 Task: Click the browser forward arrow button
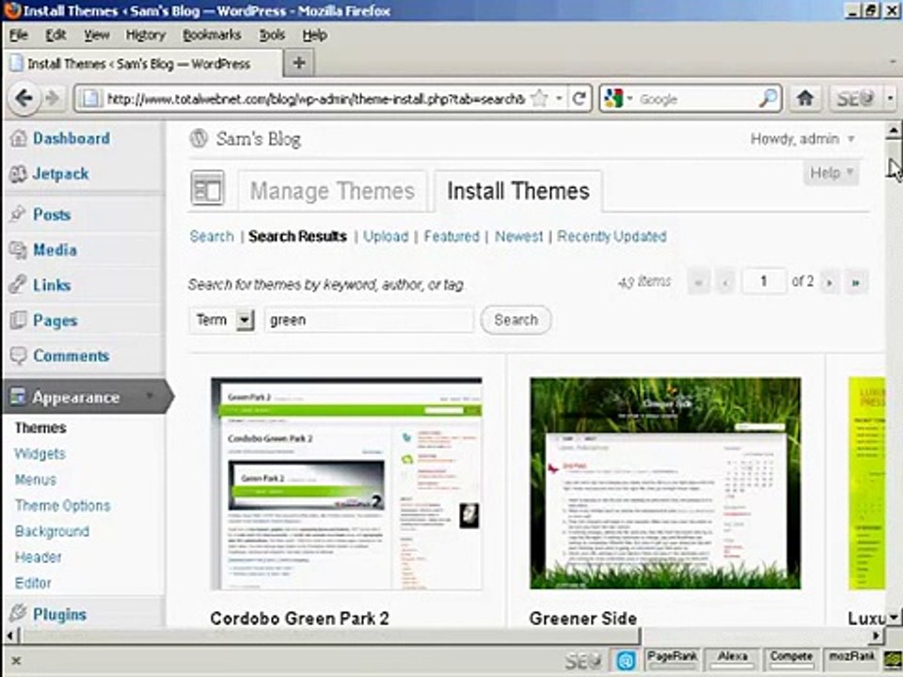tap(53, 99)
